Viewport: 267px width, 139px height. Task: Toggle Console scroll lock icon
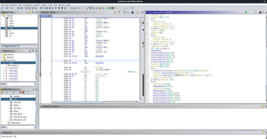click(x=260, y=107)
